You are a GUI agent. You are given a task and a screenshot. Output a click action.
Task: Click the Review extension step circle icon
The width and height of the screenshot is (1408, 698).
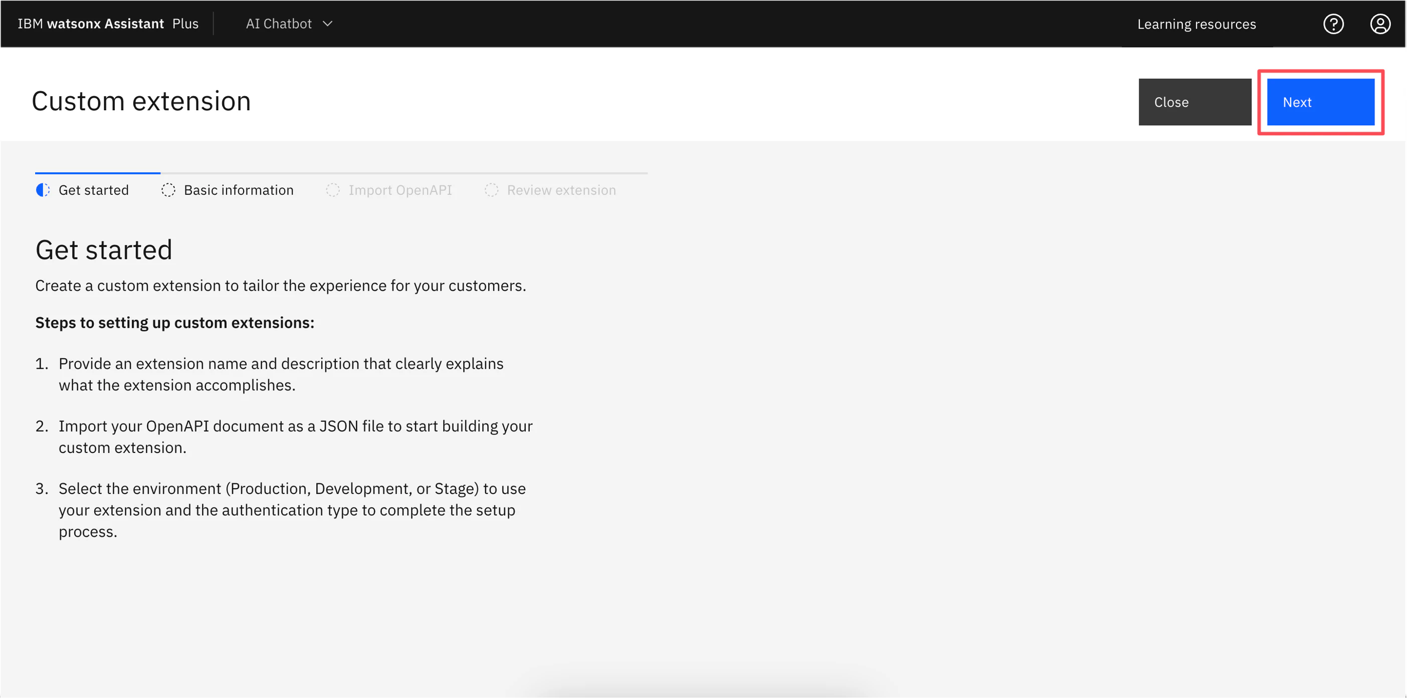pyautogui.click(x=491, y=190)
